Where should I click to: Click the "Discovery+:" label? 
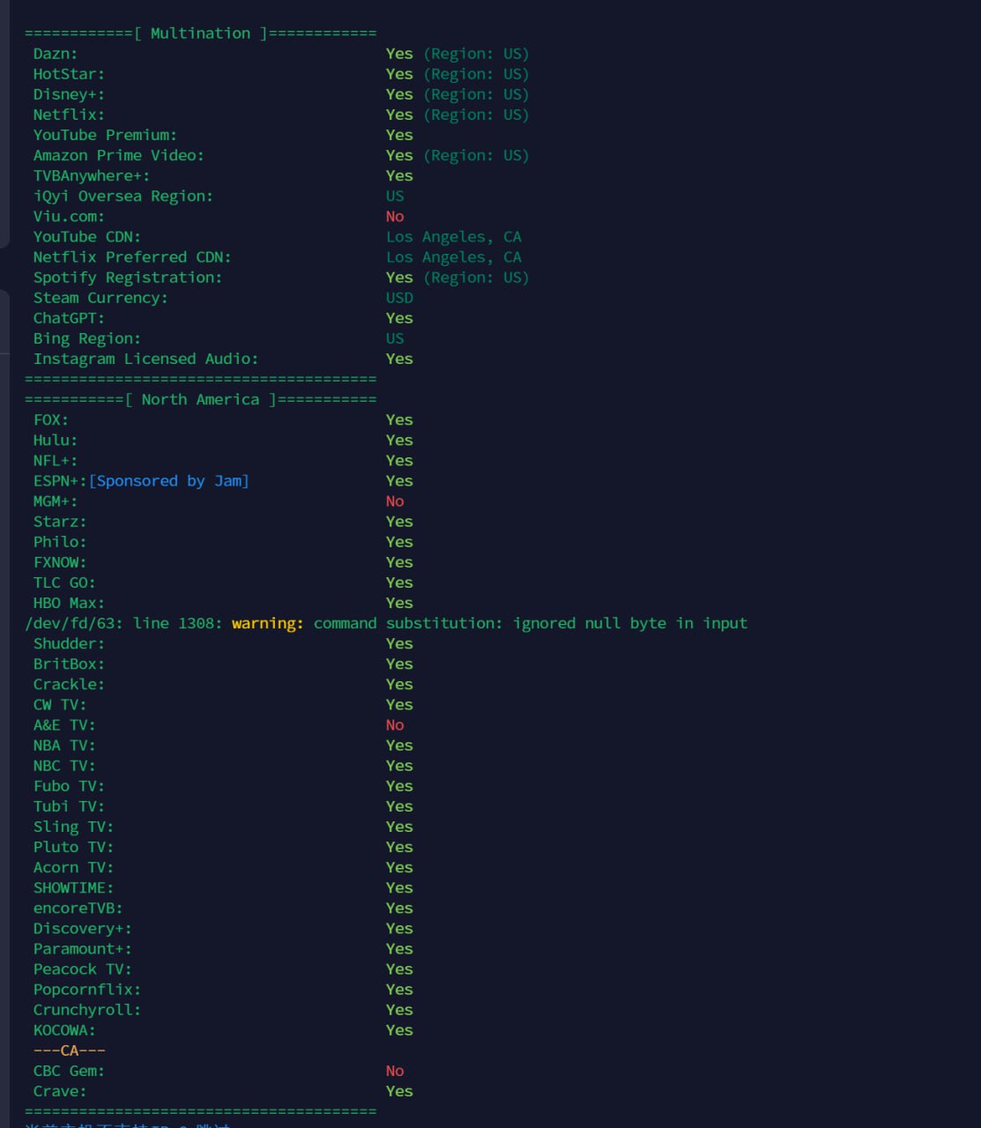click(x=83, y=928)
